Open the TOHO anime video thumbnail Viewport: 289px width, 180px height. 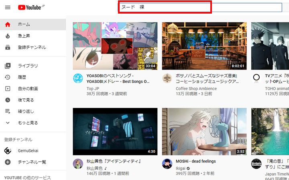pyautogui.click(x=270, y=46)
